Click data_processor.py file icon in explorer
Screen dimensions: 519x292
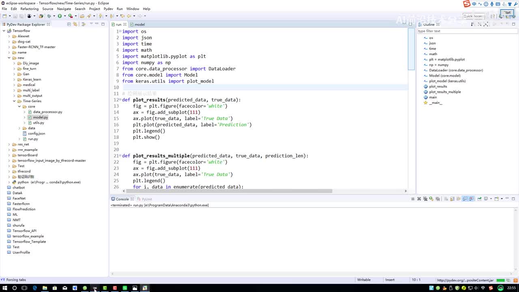click(30, 112)
